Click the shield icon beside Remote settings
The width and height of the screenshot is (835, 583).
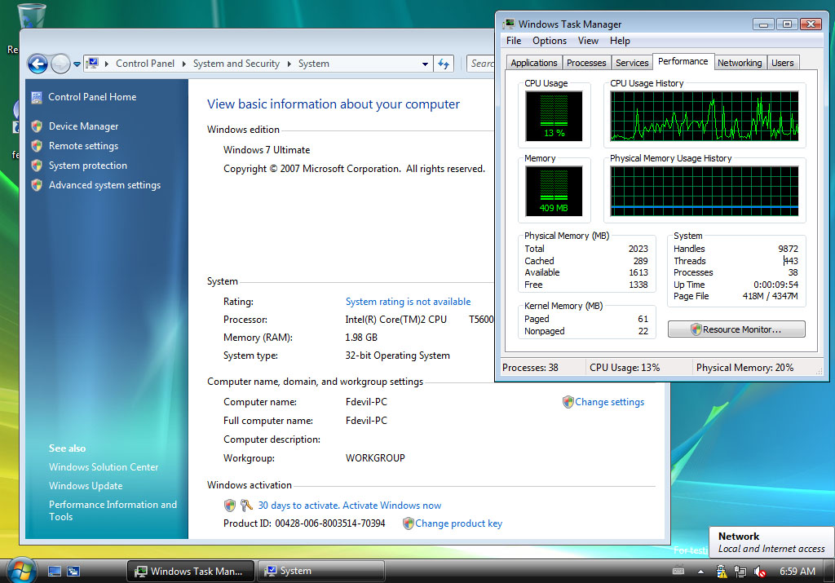tap(37, 146)
